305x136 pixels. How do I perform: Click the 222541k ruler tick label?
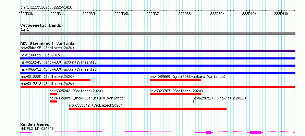pyautogui.click(x=281, y=14)
